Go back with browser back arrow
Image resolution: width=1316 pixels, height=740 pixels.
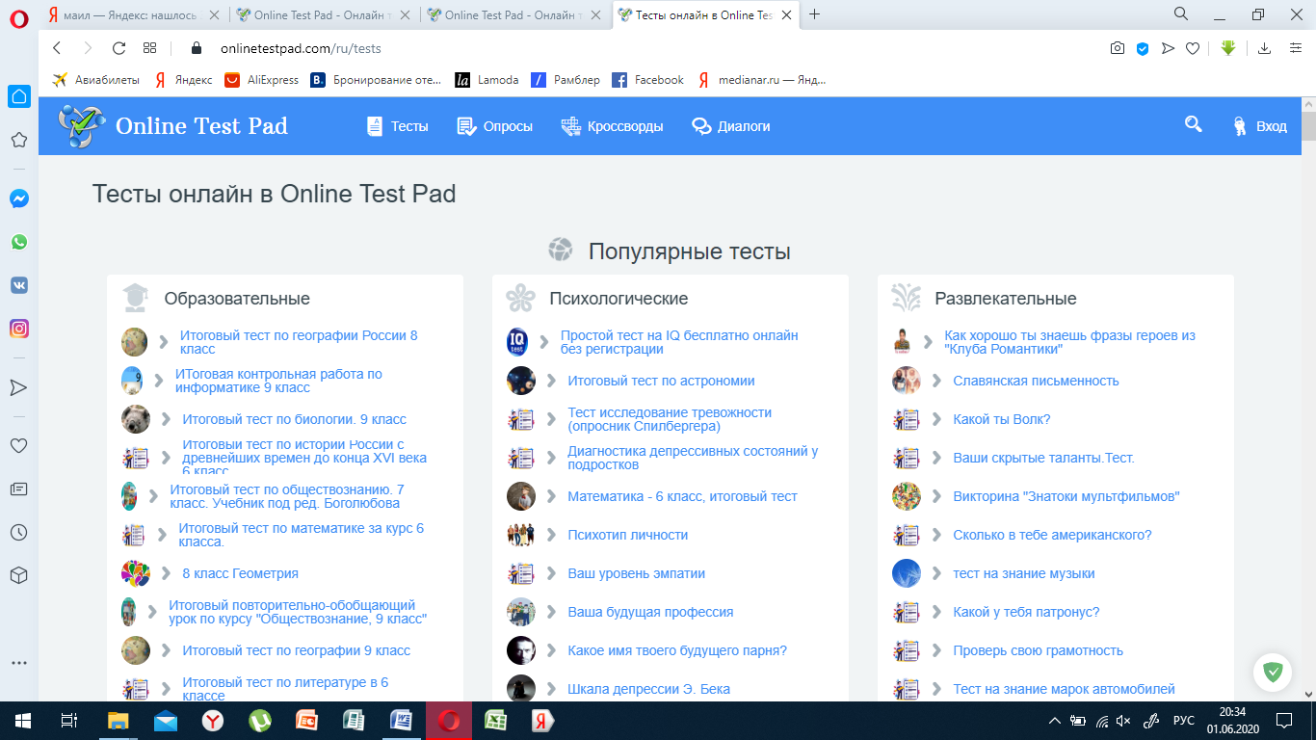click(57, 48)
